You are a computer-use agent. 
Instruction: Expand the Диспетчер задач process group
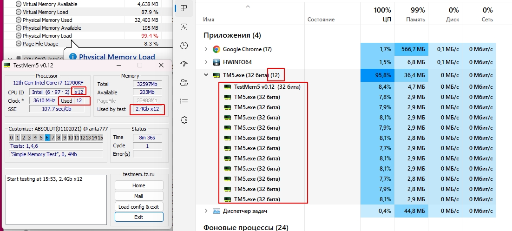click(206, 211)
